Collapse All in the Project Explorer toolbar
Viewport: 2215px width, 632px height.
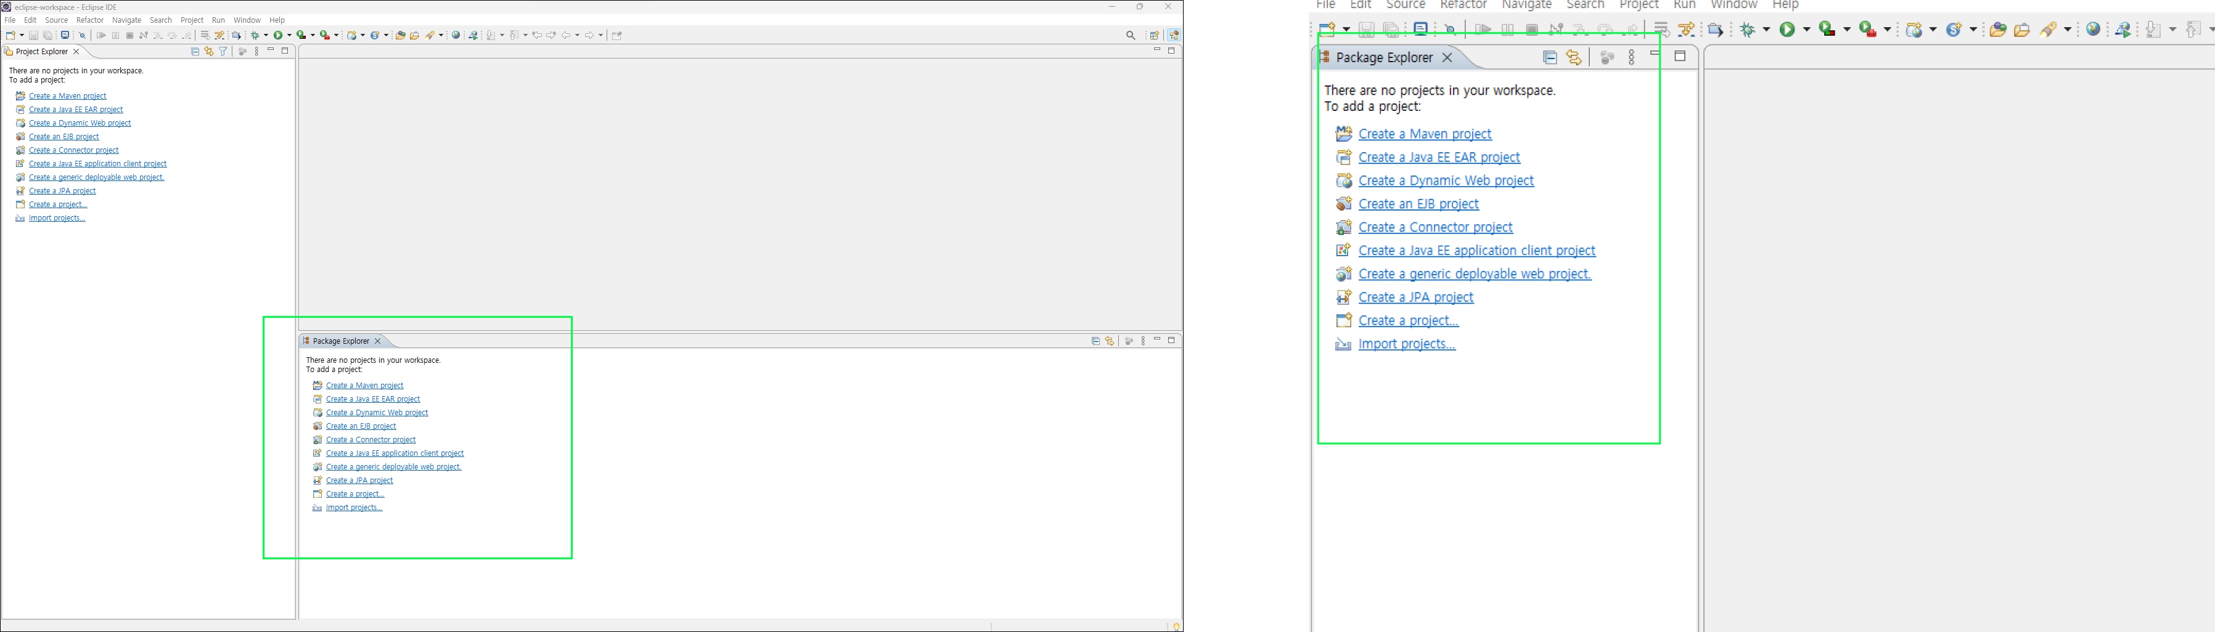pyautogui.click(x=195, y=52)
